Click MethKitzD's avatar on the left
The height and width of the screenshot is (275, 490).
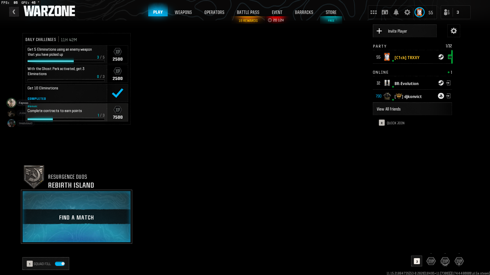11,123
